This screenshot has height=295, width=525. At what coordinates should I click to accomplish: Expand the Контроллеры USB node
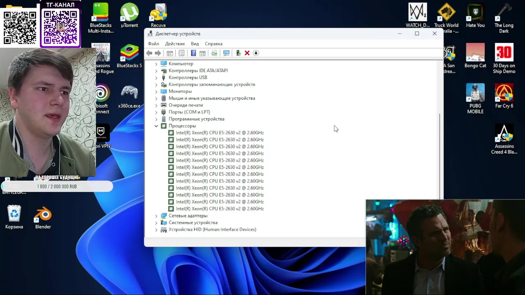point(156,78)
